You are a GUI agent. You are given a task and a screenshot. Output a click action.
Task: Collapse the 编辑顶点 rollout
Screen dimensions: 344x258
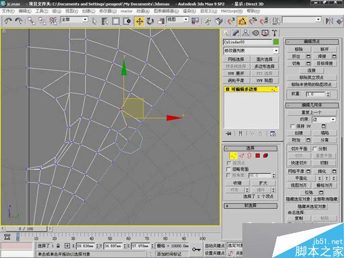(x=312, y=42)
